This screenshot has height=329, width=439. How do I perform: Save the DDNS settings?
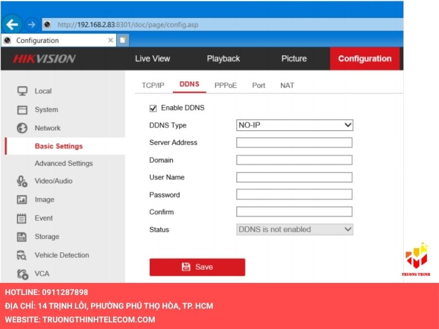(x=198, y=267)
